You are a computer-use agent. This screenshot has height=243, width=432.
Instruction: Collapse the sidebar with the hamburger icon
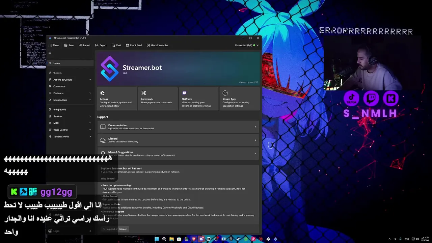(50, 53)
